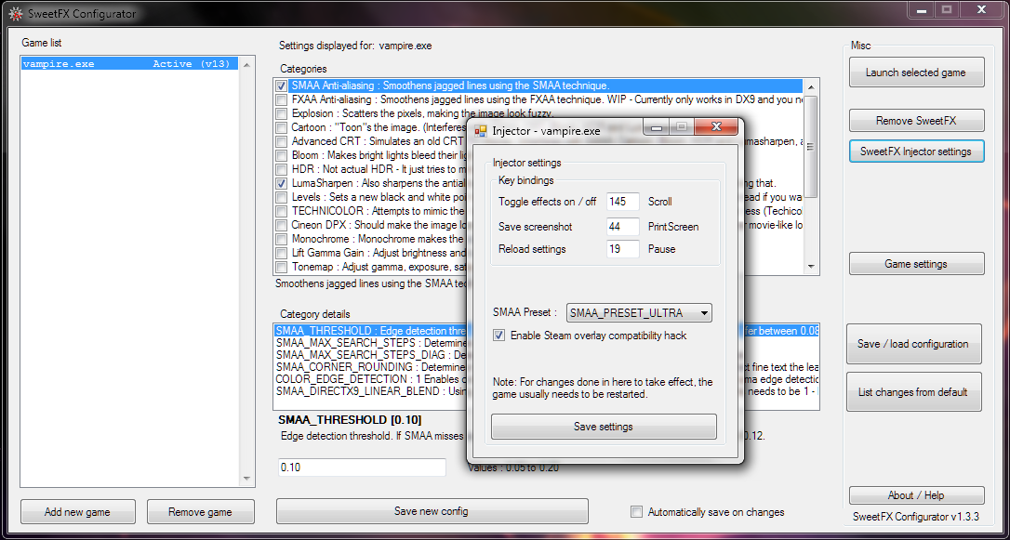The width and height of the screenshot is (1010, 540).
Task: Uncheck the SMAA Anti-aliasing category
Action: pyautogui.click(x=282, y=86)
